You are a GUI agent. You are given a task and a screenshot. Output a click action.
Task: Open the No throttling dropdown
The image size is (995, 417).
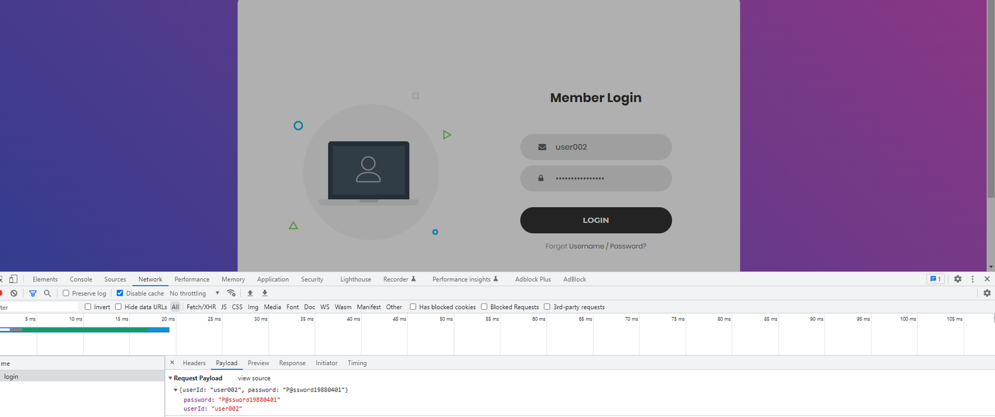pos(194,293)
